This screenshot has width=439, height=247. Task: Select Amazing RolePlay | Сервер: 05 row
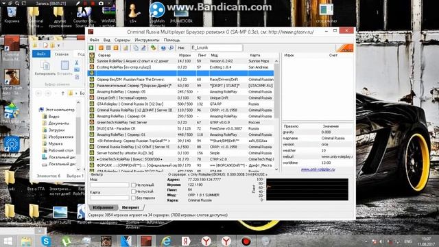point(181,91)
